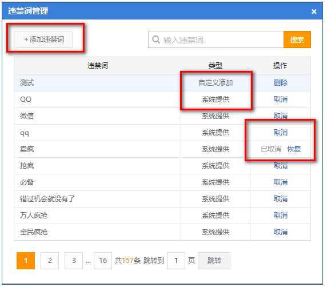
Task: Click the orange 搜索 button
Action: pos(297,39)
